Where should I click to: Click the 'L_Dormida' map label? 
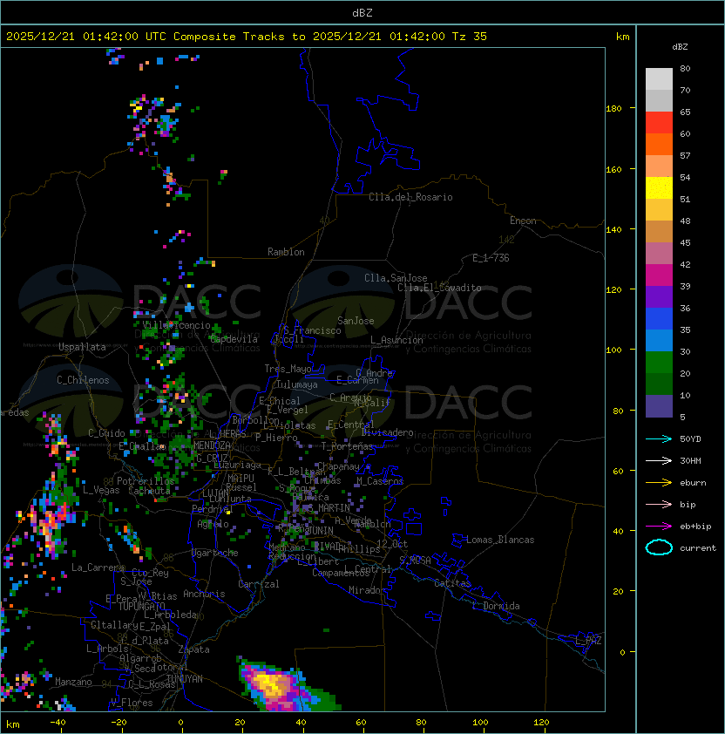(496, 606)
